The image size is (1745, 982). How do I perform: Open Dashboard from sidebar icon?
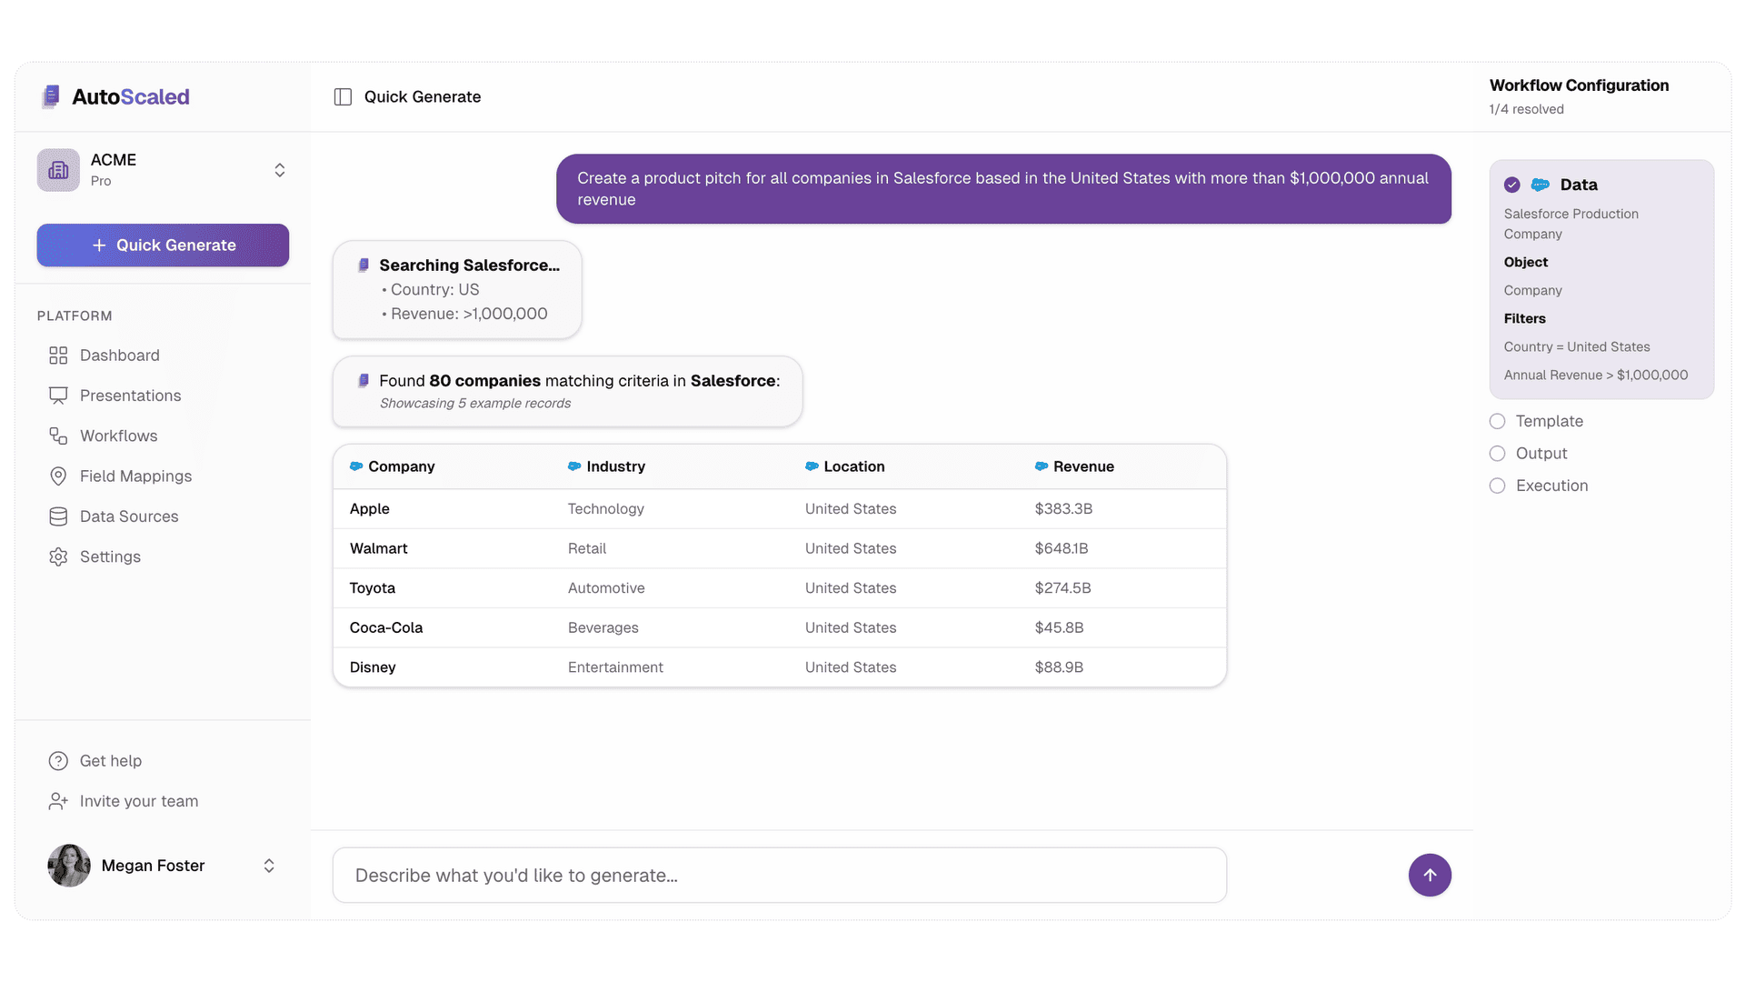[58, 356]
